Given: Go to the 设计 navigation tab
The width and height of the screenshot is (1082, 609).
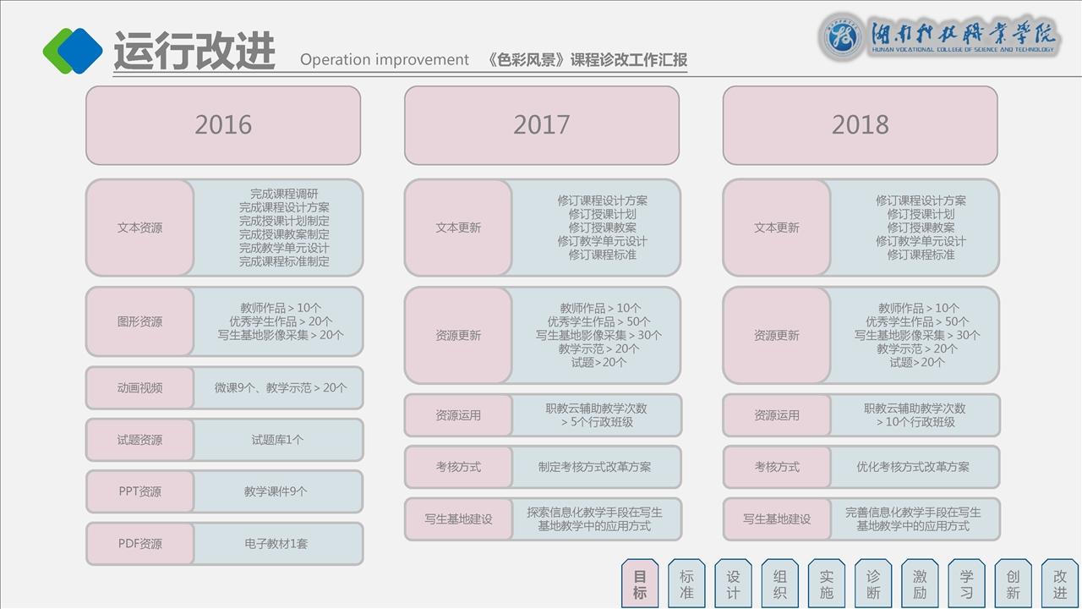Looking at the screenshot, I should (x=733, y=584).
